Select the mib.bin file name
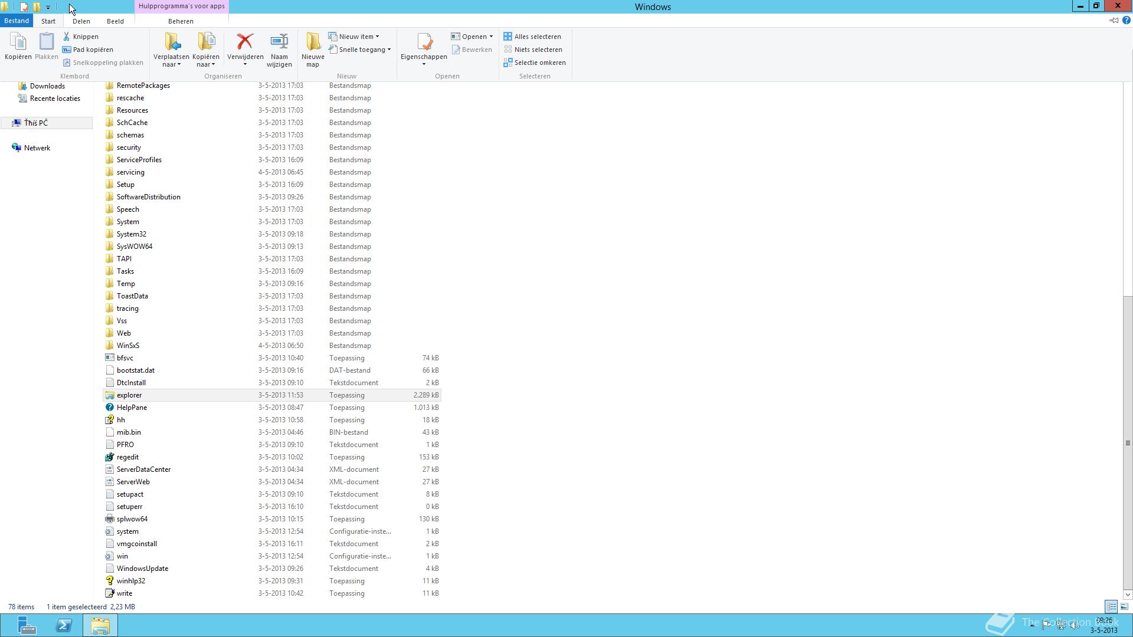Screen dimensions: 1133x637 pyautogui.click(x=129, y=432)
